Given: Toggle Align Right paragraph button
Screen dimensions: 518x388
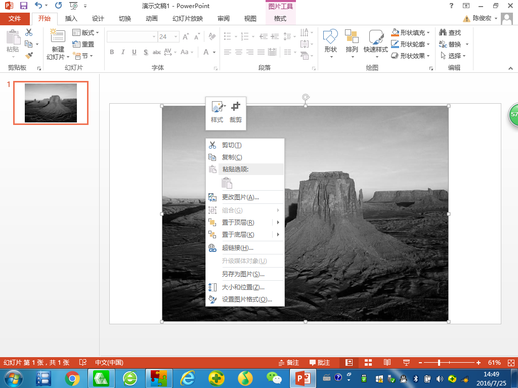Looking at the screenshot, I should [x=250, y=52].
